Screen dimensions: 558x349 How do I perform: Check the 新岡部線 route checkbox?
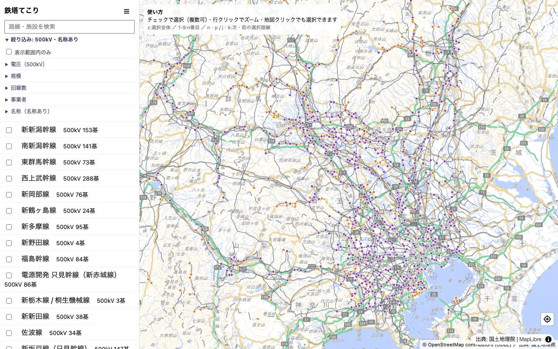[x=9, y=195]
